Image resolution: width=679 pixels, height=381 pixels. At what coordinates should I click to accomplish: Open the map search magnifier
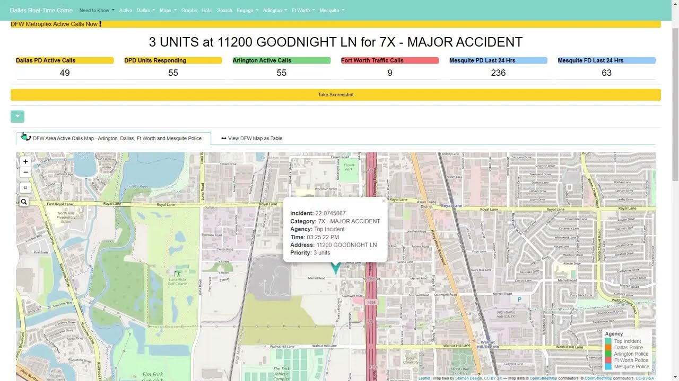(x=24, y=202)
